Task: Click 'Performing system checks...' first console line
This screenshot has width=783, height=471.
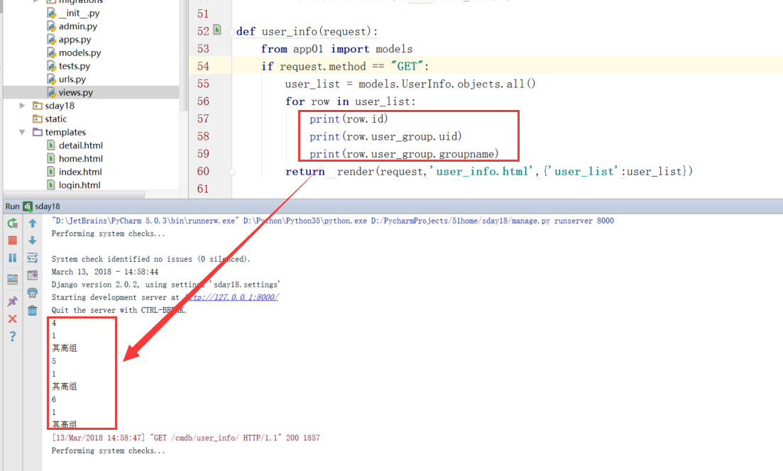Action: click(x=109, y=233)
